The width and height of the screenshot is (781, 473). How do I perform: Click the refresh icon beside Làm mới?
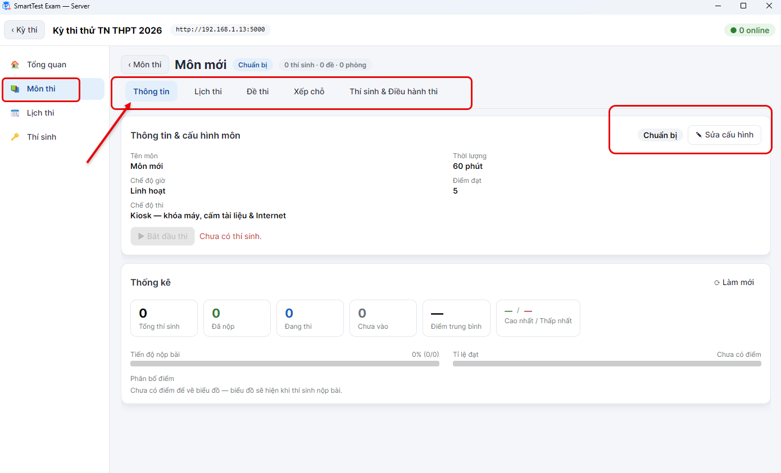[x=717, y=283]
